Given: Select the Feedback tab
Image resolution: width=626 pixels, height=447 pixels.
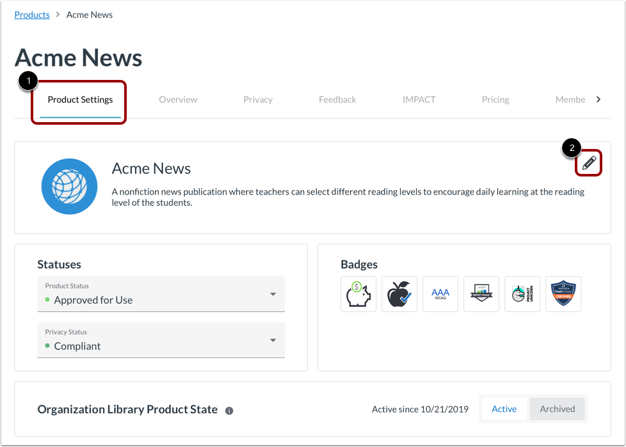Looking at the screenshot, I should coord(337,99).
